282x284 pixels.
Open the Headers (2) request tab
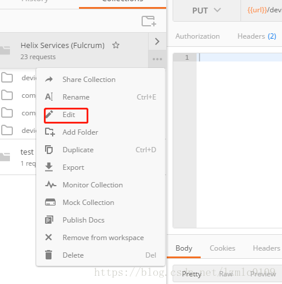(x=257, y=36)
